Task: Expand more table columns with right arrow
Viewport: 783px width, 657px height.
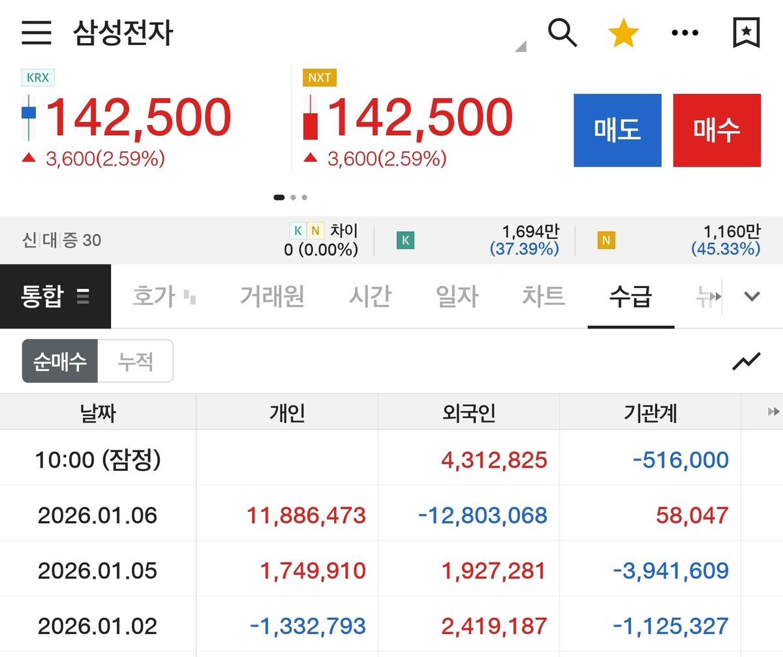Action: [x=774, y=411]
